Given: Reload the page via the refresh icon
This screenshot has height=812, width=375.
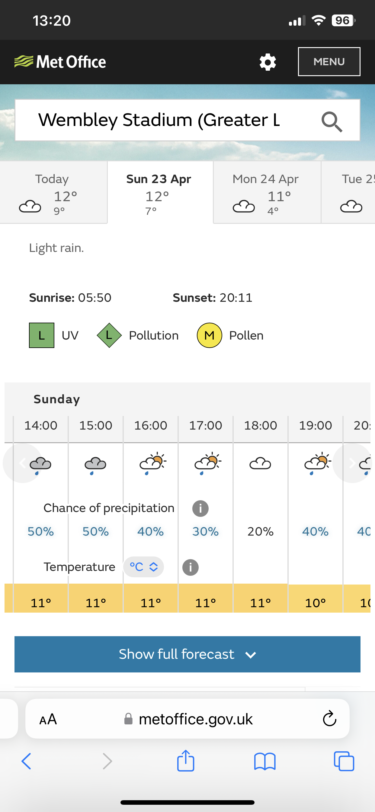Looking at the screenshot, I should pyautogui.click(x=330, y=718).
